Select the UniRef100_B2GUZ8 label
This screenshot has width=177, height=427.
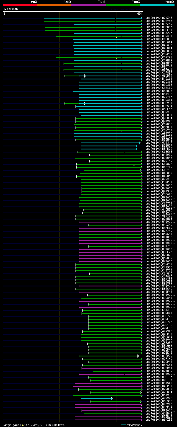coord(159,255)
